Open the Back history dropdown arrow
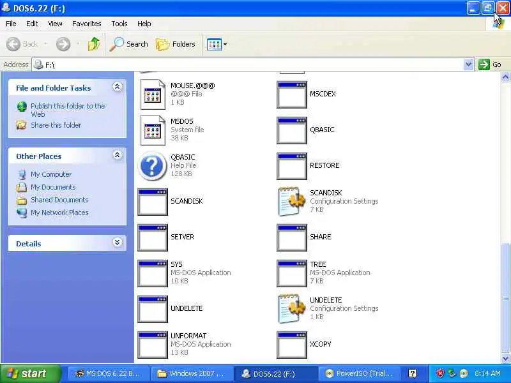 pos(45,43)
